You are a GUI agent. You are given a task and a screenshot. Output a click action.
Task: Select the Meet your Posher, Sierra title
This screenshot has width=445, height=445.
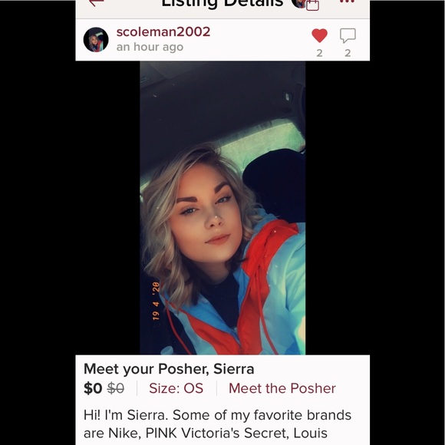[x=169, y=369]
